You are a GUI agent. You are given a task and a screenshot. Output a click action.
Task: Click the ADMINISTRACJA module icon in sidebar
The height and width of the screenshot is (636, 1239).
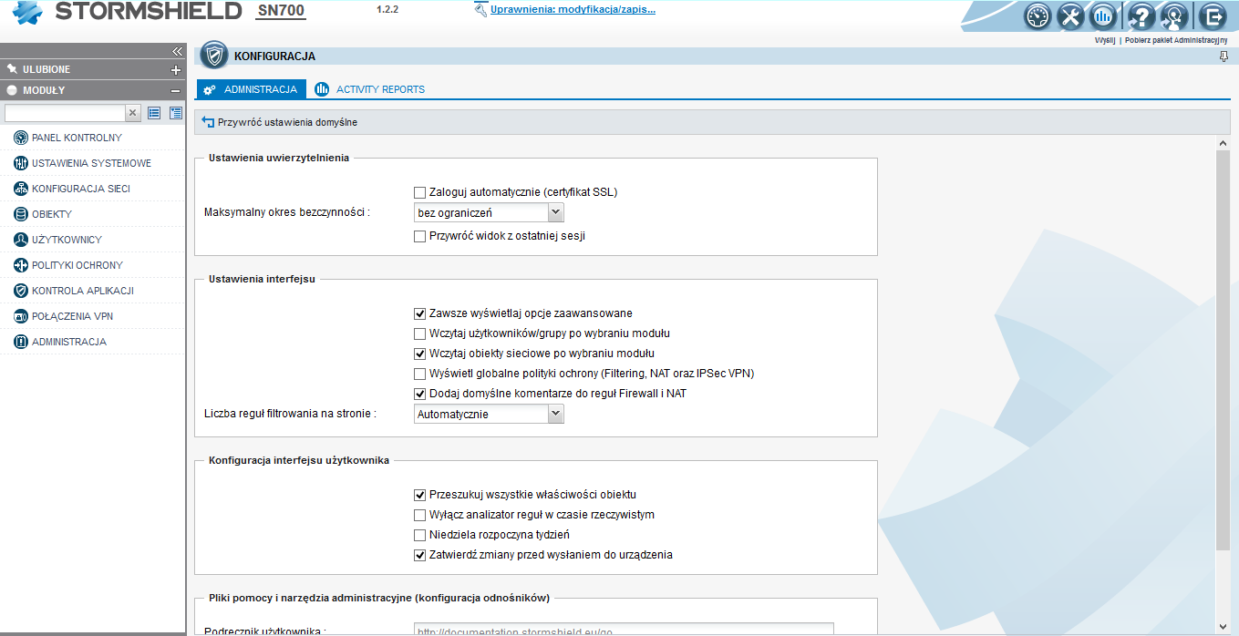coord(20,342)
